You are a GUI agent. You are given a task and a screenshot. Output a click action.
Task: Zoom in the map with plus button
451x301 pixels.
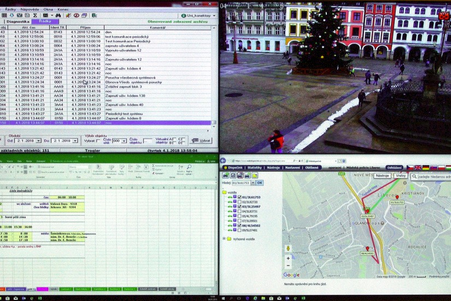[288, 258]
